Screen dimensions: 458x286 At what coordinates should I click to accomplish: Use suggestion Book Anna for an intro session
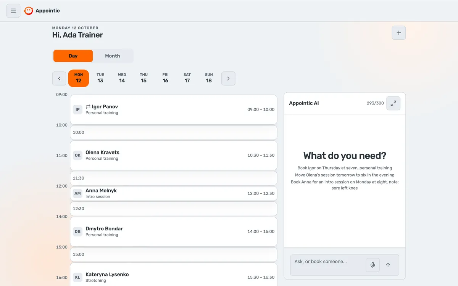click(345, 185)
